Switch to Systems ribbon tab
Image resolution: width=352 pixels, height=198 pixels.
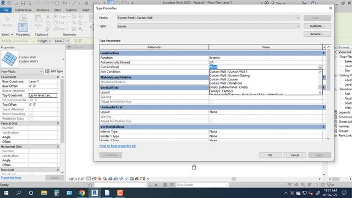tap(71, 10)
